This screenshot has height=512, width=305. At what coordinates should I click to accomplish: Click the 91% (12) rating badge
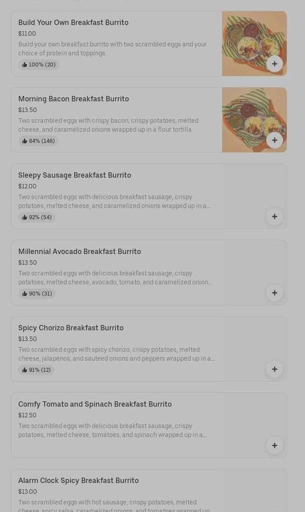[37, 370]
